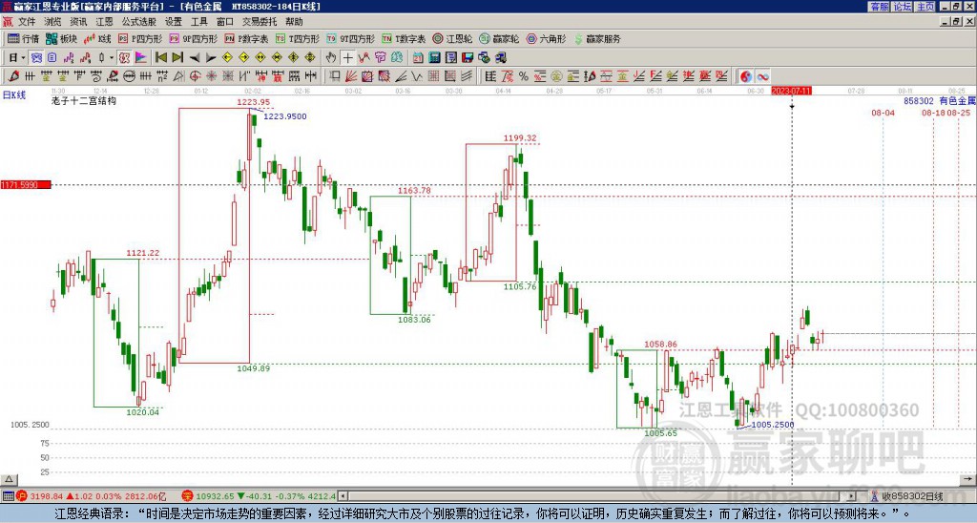
Task: Click the horizontal scrollbar left arrow
Action: [x=343, y=496]
